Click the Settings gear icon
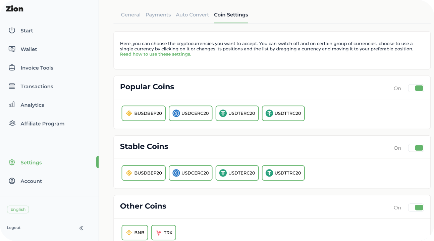 pos(12,162)
